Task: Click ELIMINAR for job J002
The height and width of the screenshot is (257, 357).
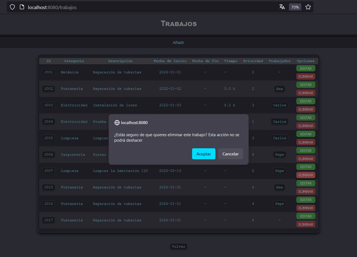Action: coord(306,93)
